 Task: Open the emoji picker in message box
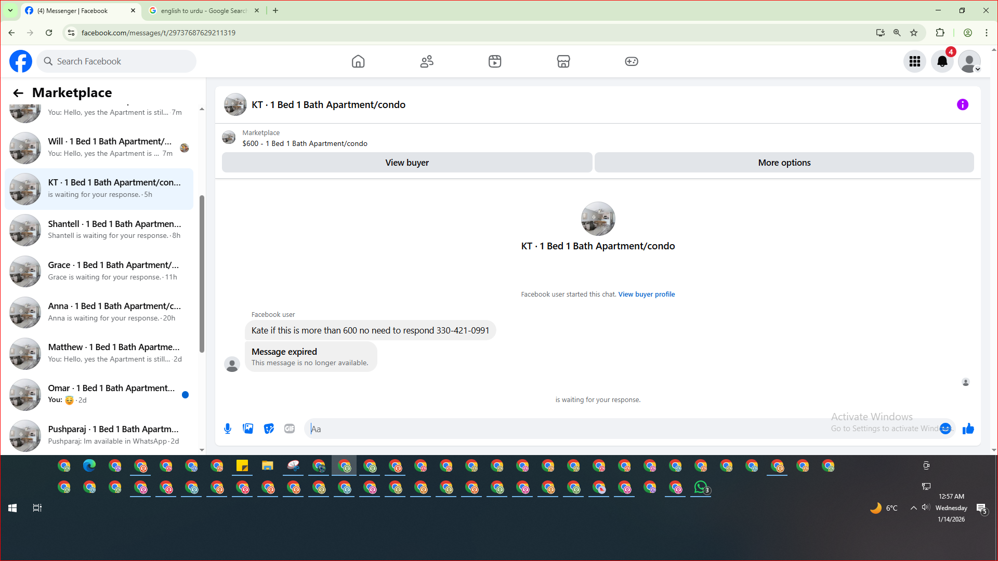pyautogui.click(x=946, y=429)
